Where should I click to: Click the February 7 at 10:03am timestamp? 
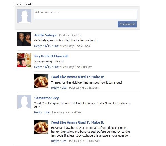[85, 141]
